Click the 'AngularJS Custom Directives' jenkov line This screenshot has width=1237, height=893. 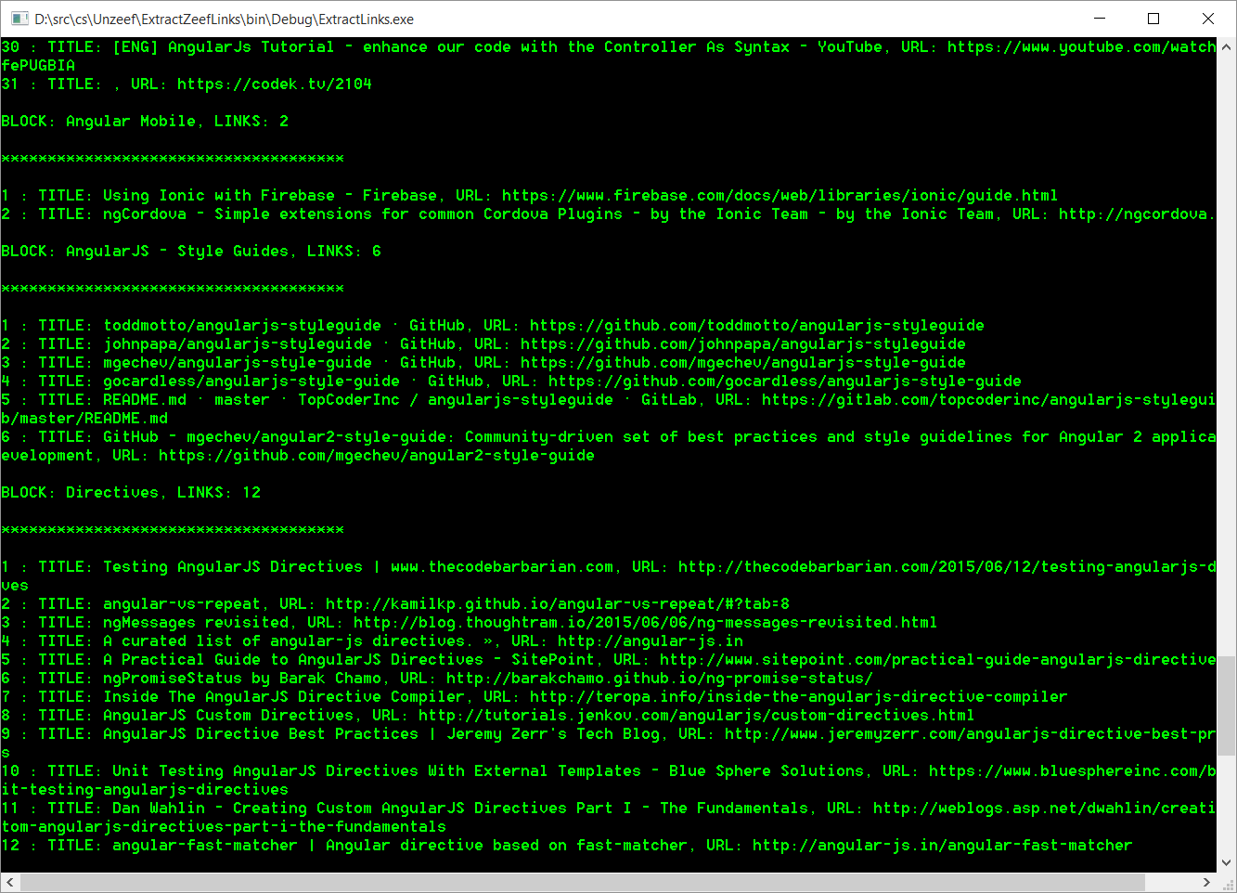(x=488, y=715)
